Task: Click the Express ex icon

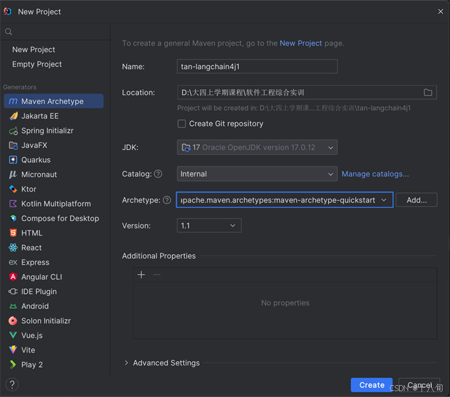Action: [x=13, y=263]
